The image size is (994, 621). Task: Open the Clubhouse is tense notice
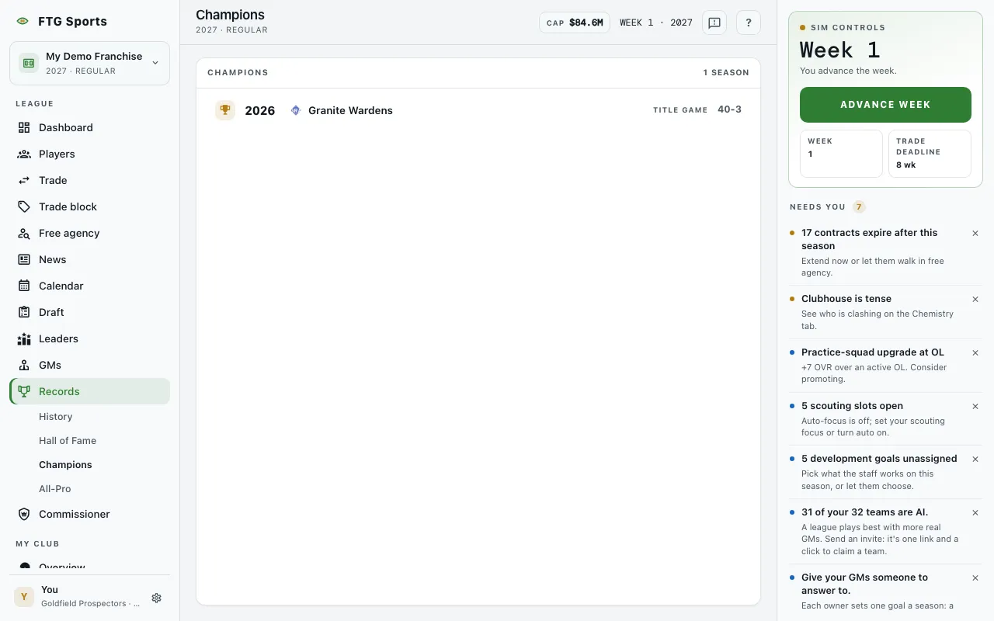(x=878, y=312)
